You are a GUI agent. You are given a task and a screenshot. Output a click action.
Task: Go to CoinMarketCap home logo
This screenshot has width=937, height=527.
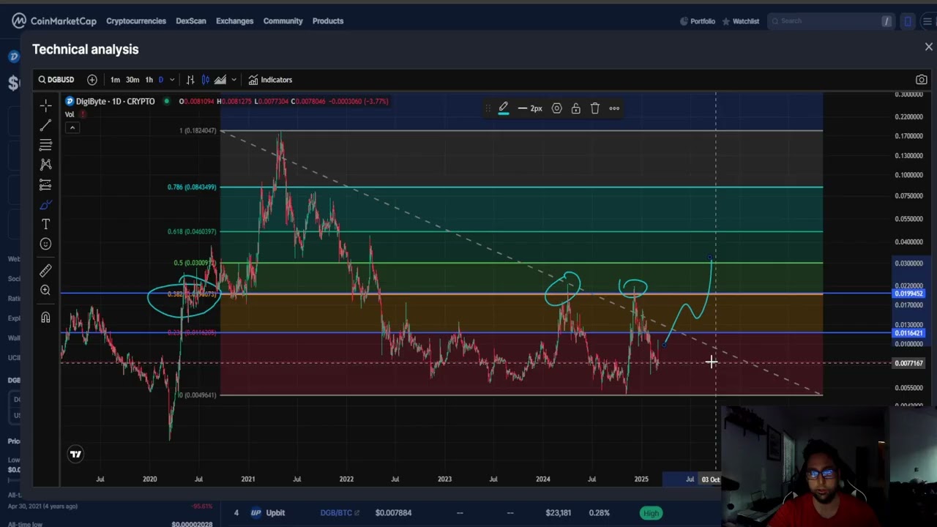click(x=54, y=20)
